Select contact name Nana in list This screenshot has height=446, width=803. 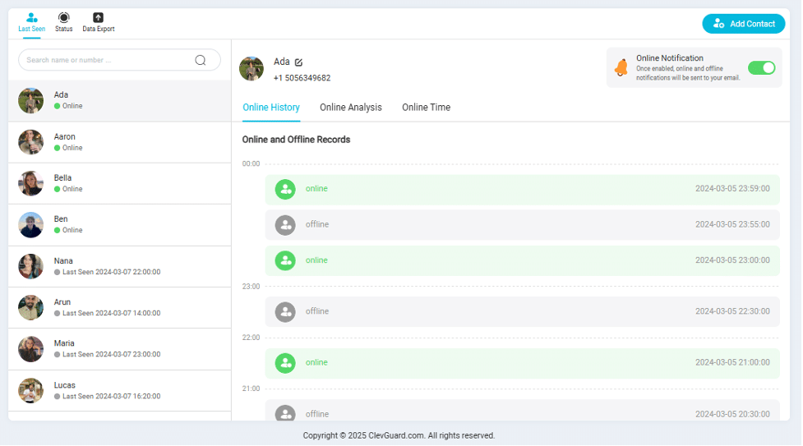[63, 260]
